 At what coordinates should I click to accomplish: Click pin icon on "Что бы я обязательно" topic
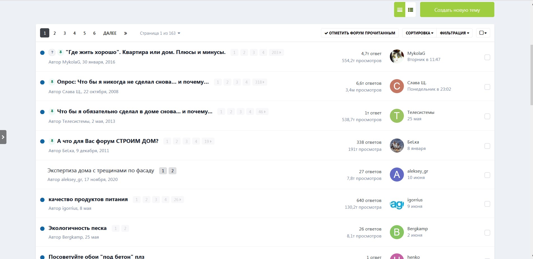click(x=52, y=112)
